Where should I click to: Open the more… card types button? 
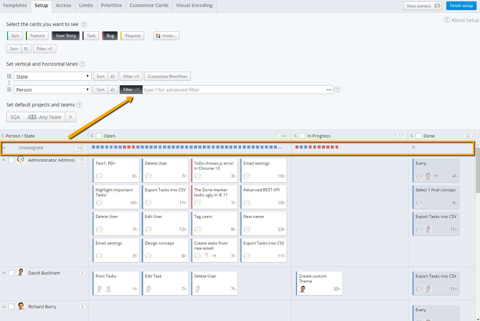[x=166, y=36]
